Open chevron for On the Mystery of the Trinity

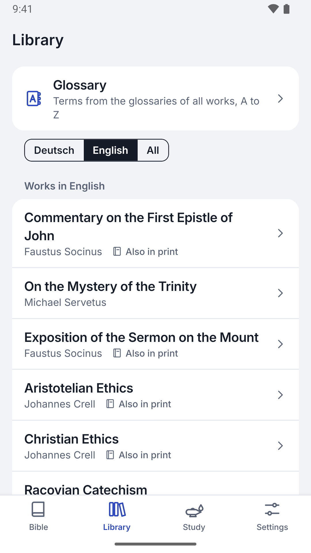280,293
